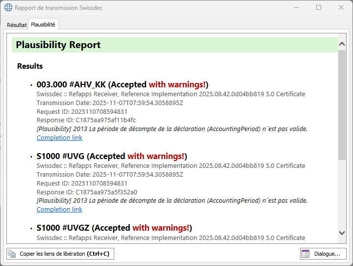Click the globe icon in title bar

coord(8,8)
